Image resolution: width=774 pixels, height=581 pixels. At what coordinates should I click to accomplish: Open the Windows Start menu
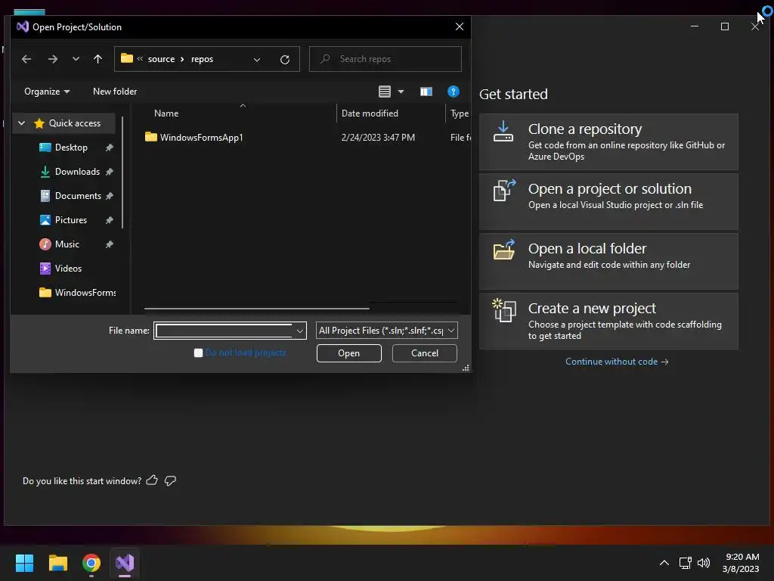24,563
